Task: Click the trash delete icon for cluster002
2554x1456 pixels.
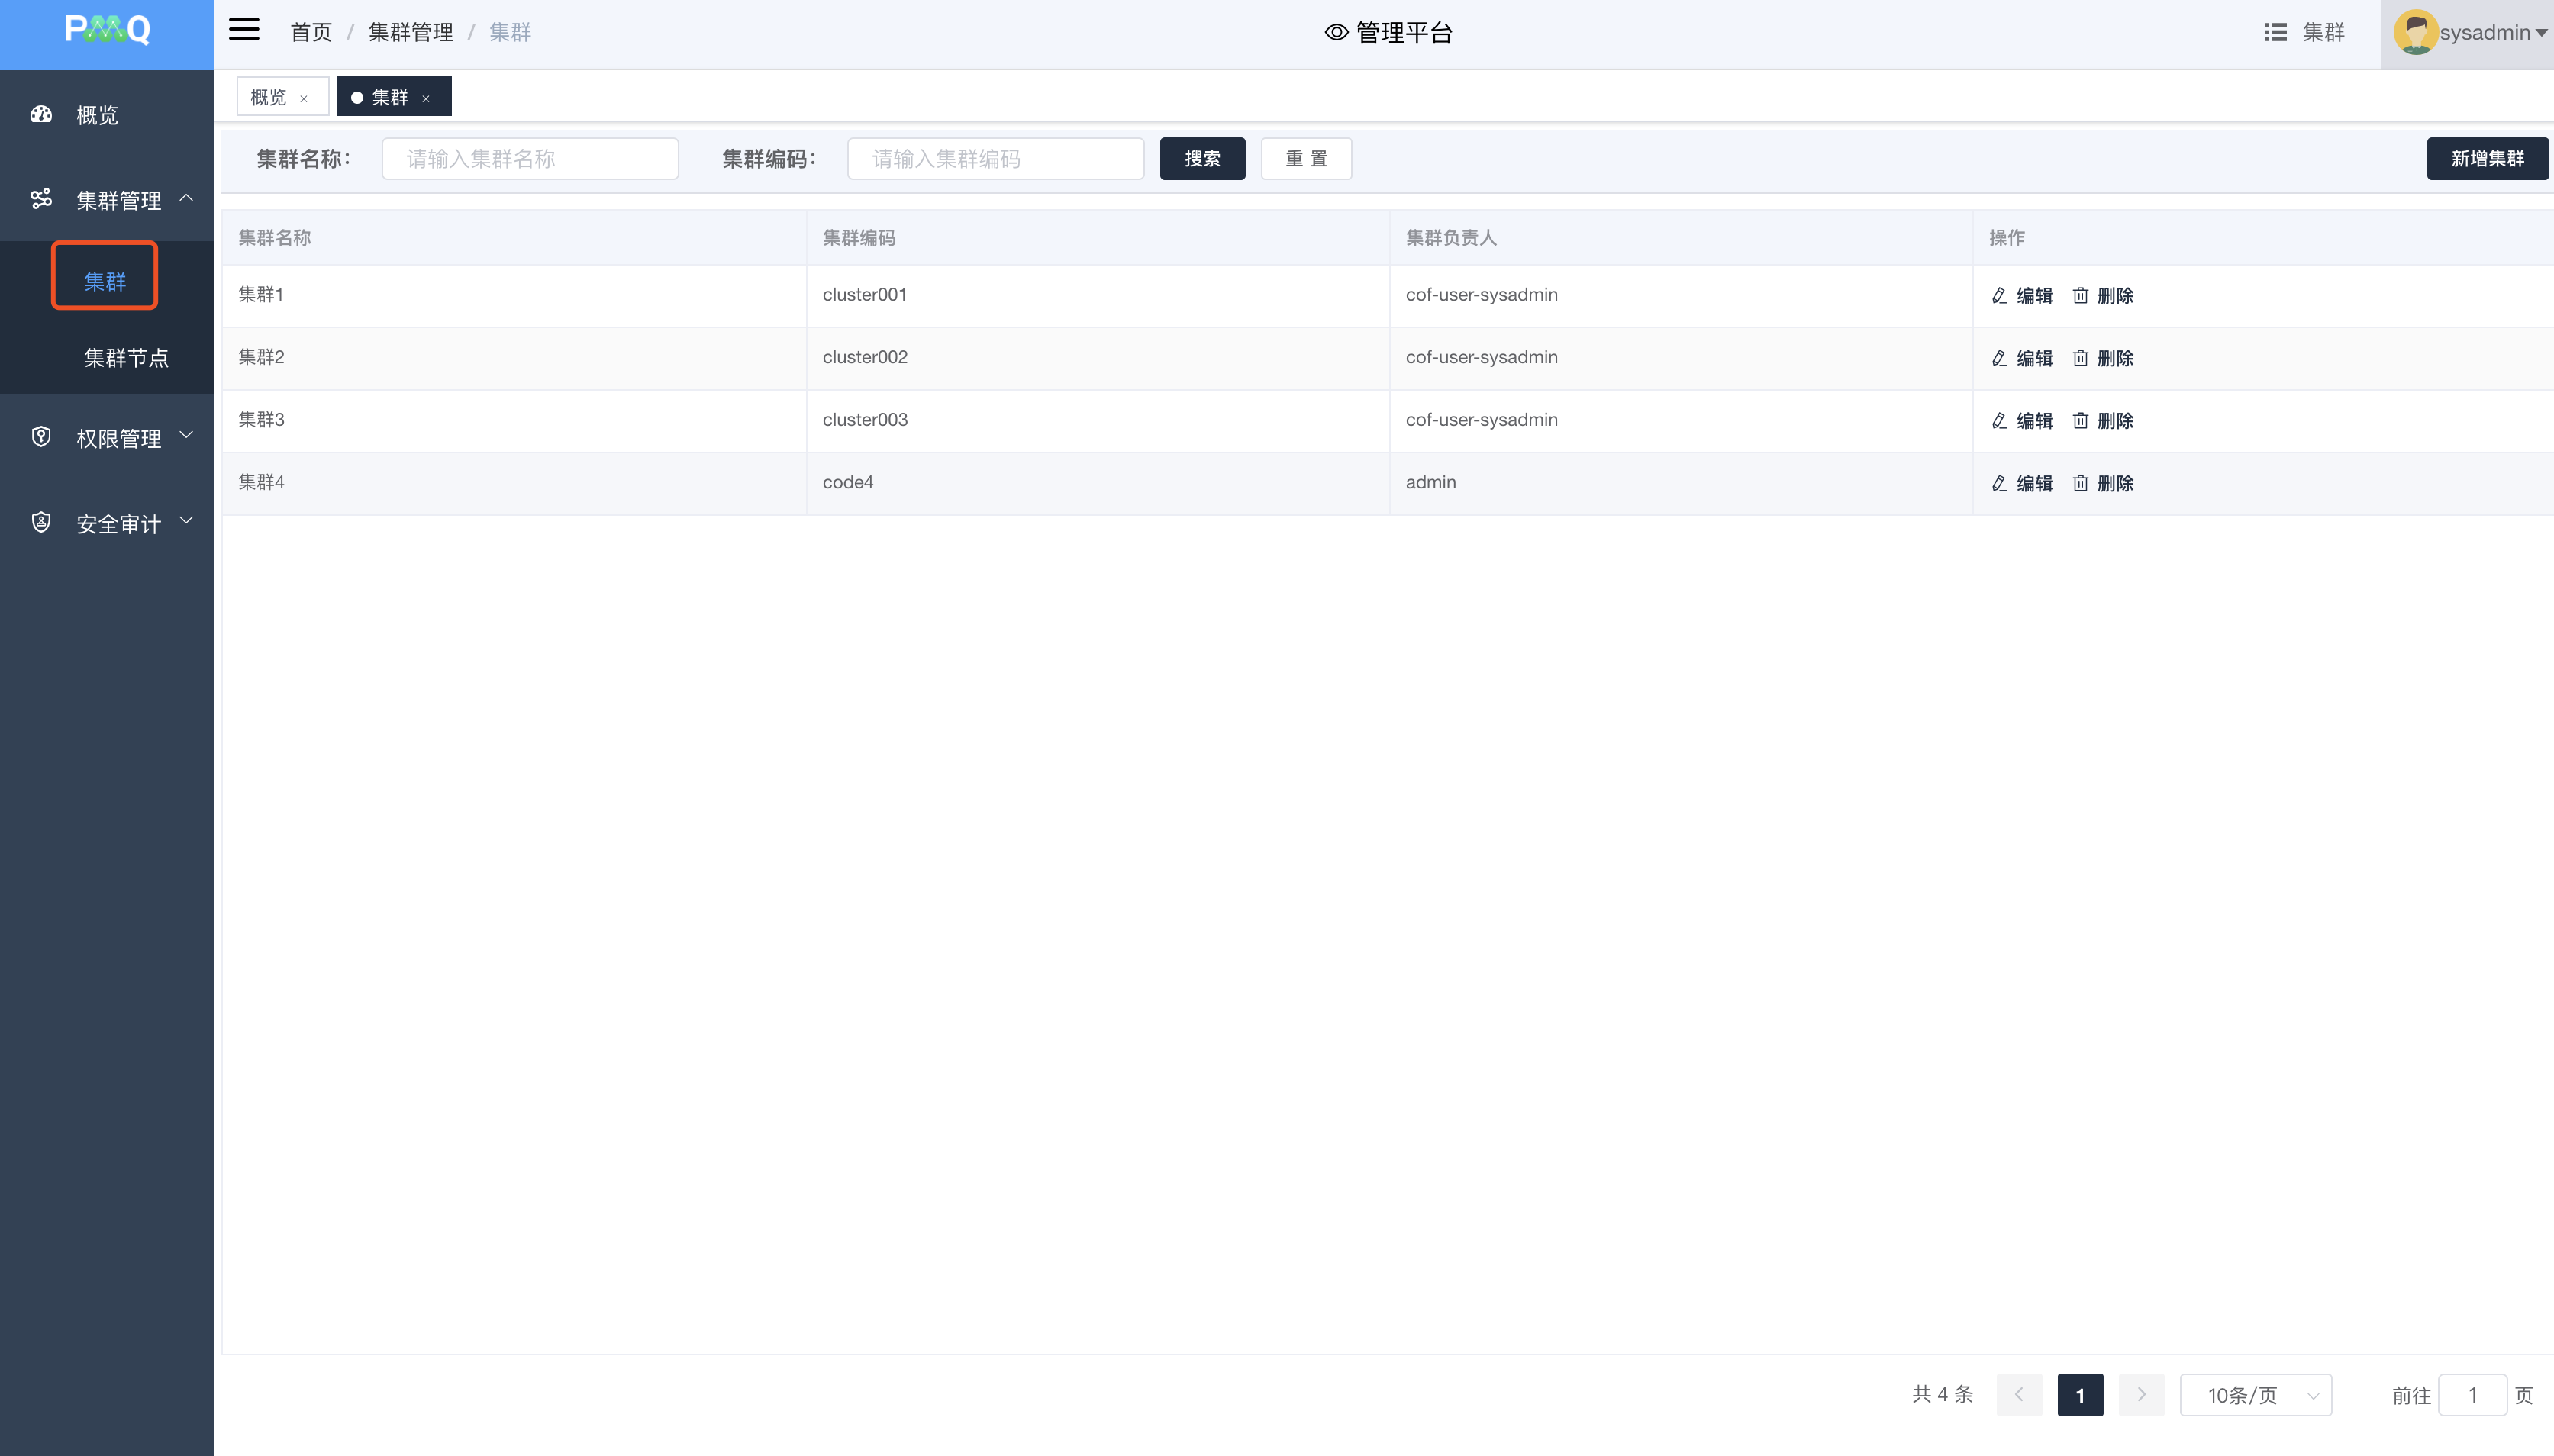Action: click(x=2080, y=358)
